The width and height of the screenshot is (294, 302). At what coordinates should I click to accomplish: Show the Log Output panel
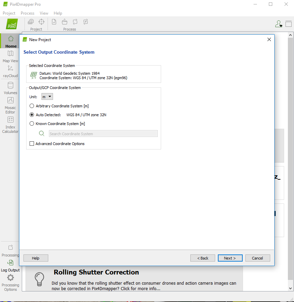pos(11,263)
